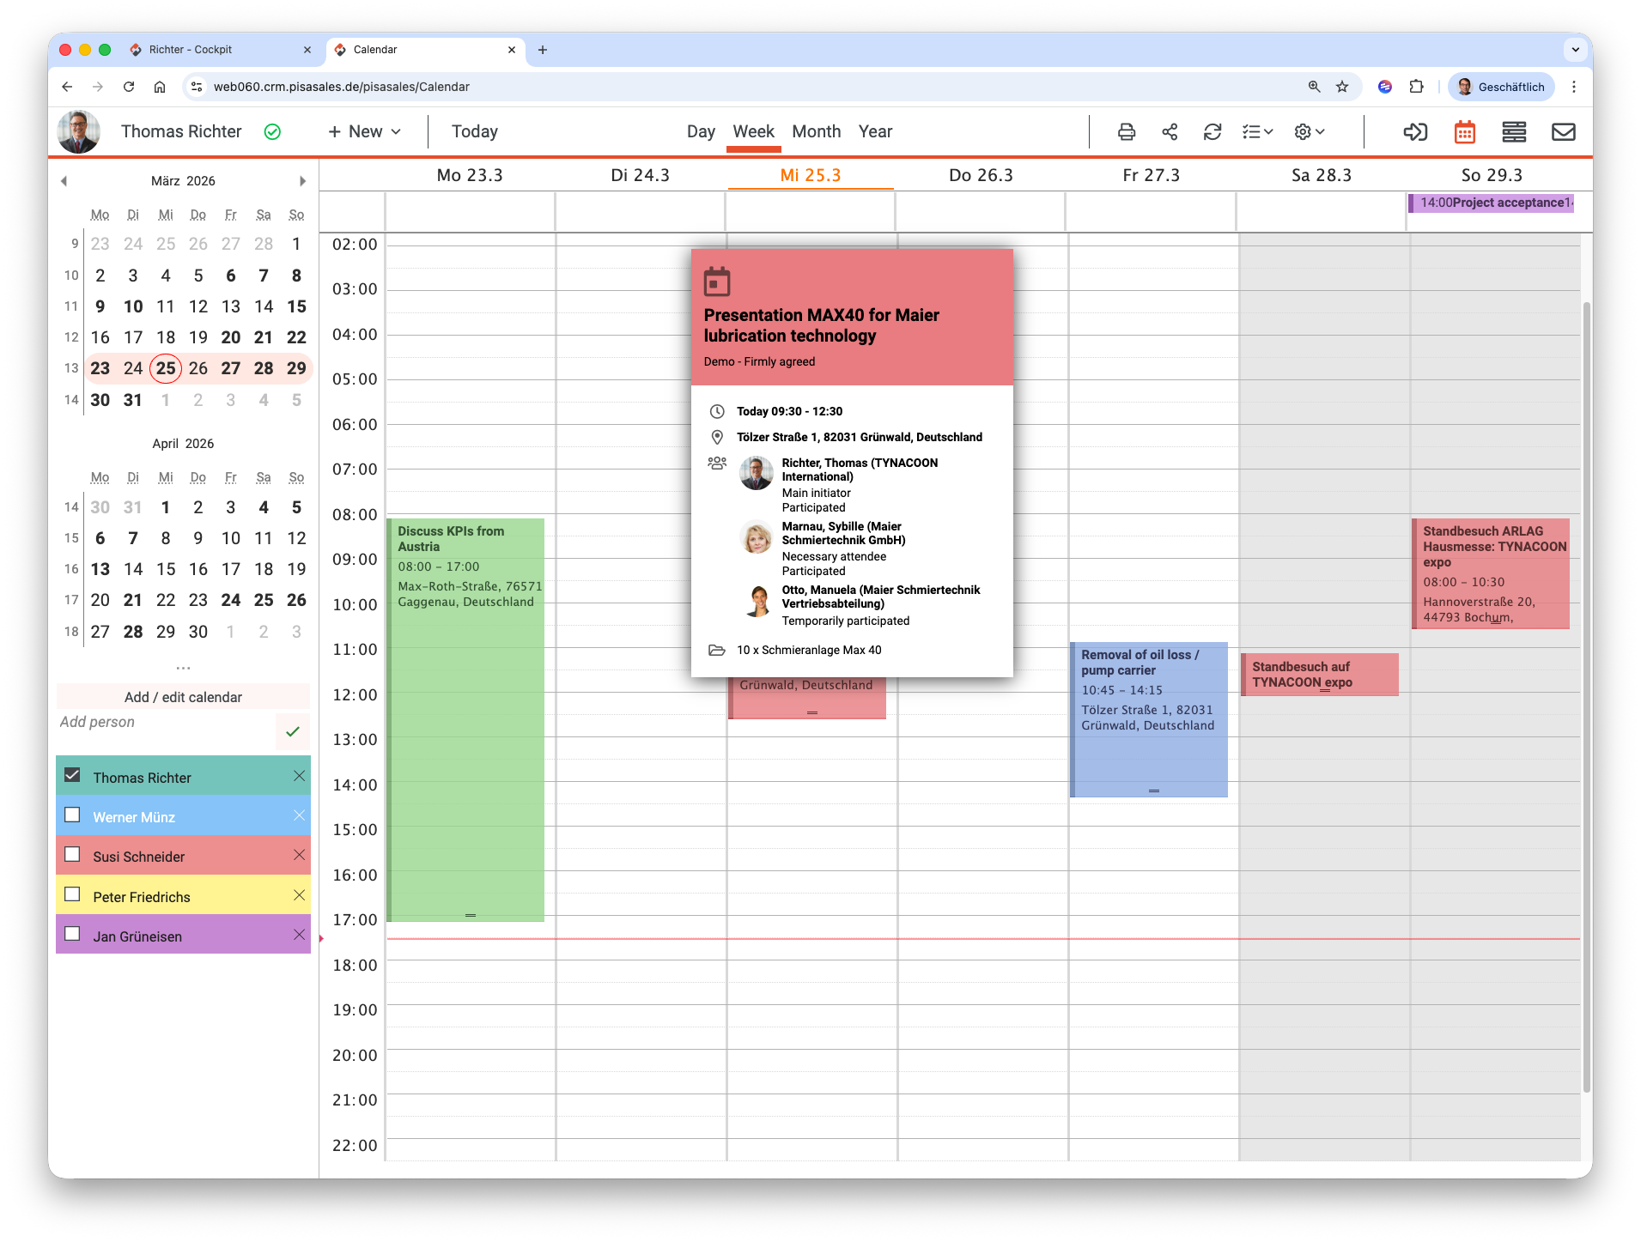The width and height of the screenshot is (1641, 1242).
Task: Enable Susi Schneider calendar checkbox
Action: coord(73,854)
